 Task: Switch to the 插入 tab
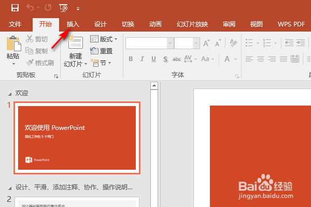[x=73, y=24]
